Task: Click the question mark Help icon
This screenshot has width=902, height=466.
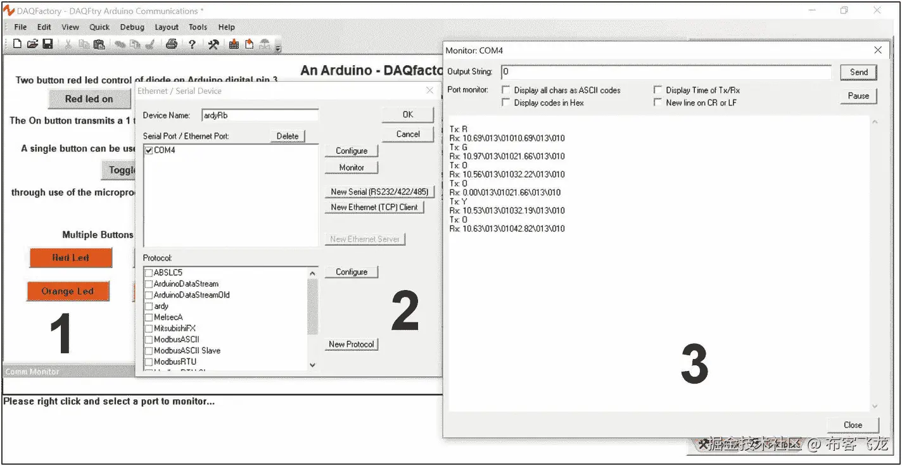Action: (192, 44)
